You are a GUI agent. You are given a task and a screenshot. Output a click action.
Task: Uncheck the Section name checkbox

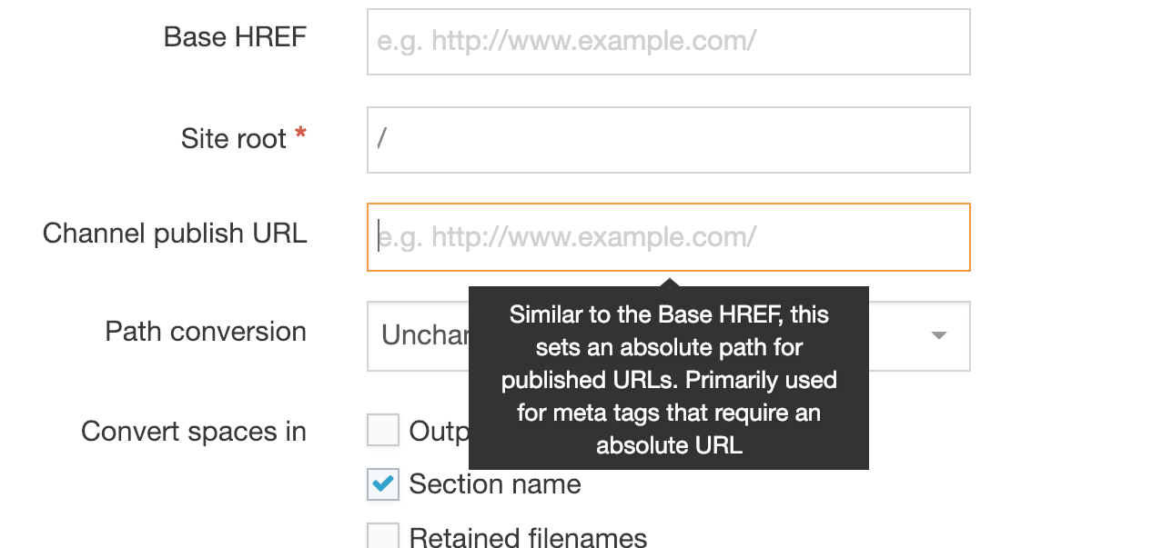[382, 484]
